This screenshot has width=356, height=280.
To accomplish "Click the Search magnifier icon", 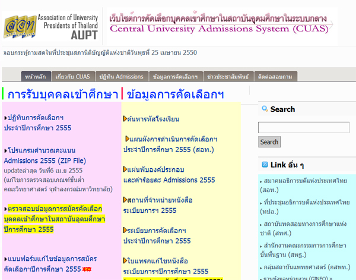I will point(264,109).
